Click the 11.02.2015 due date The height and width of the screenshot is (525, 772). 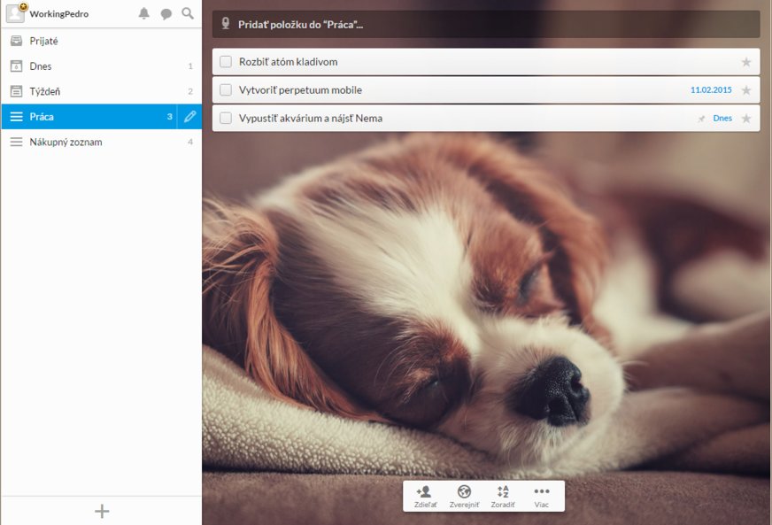[x=711, y=90]
